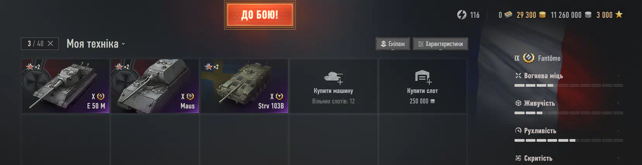This screenshot has width=642, height=165.
Task: Click the Купити машину tank icon
Action: [x=333, y=77]
